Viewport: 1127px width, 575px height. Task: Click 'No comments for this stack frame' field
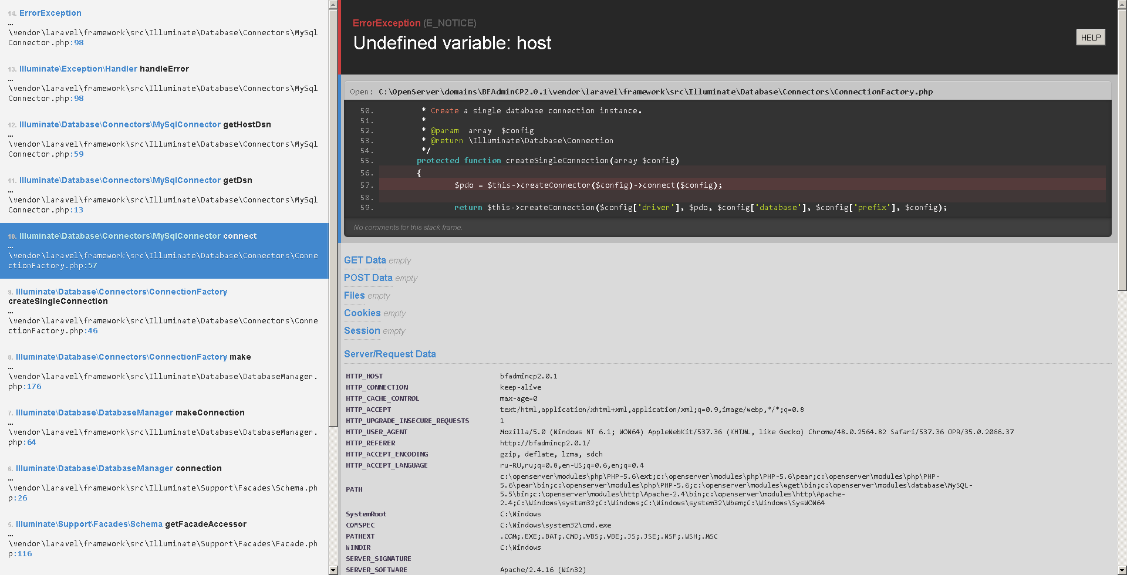727,227
